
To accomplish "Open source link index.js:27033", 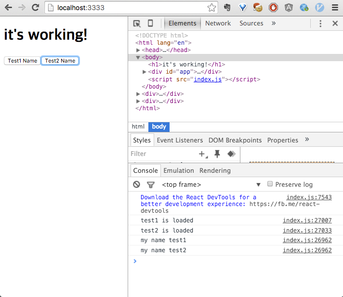I will coord(307,231).
